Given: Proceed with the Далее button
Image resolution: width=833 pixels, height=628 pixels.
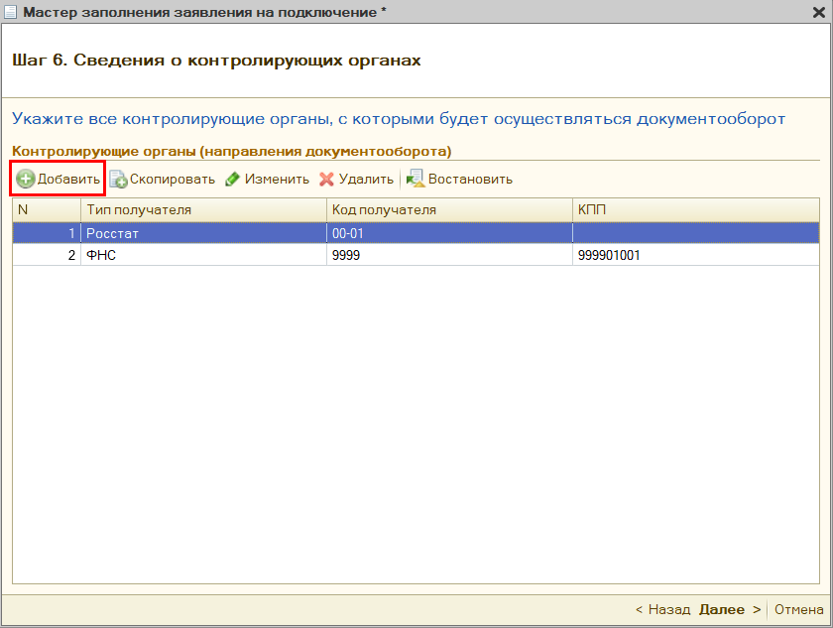Looking at the screenshot, I should click(729, 609).
